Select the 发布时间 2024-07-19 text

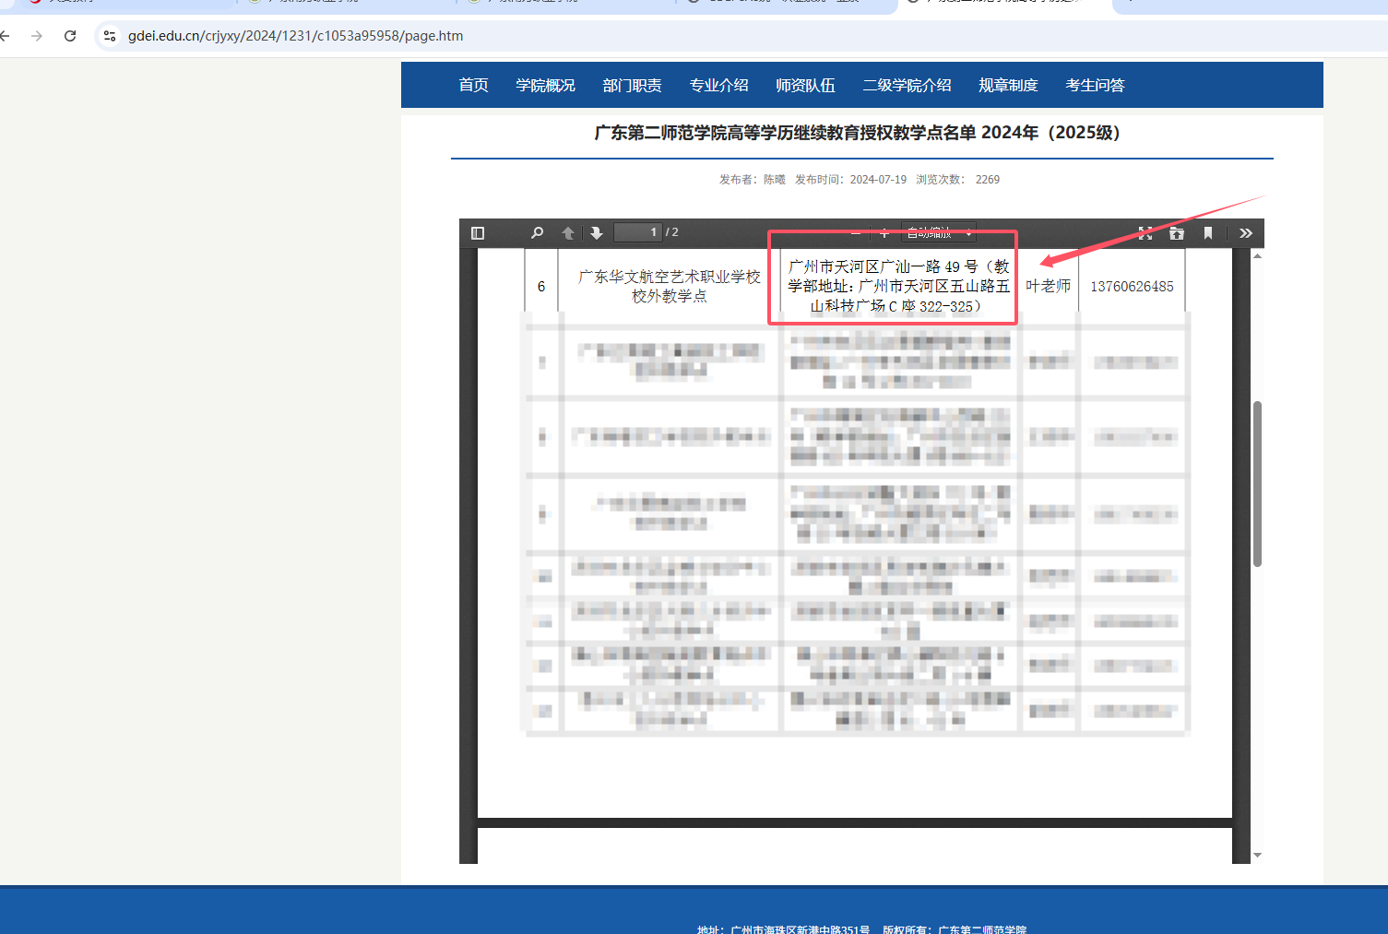coord(850,180)
